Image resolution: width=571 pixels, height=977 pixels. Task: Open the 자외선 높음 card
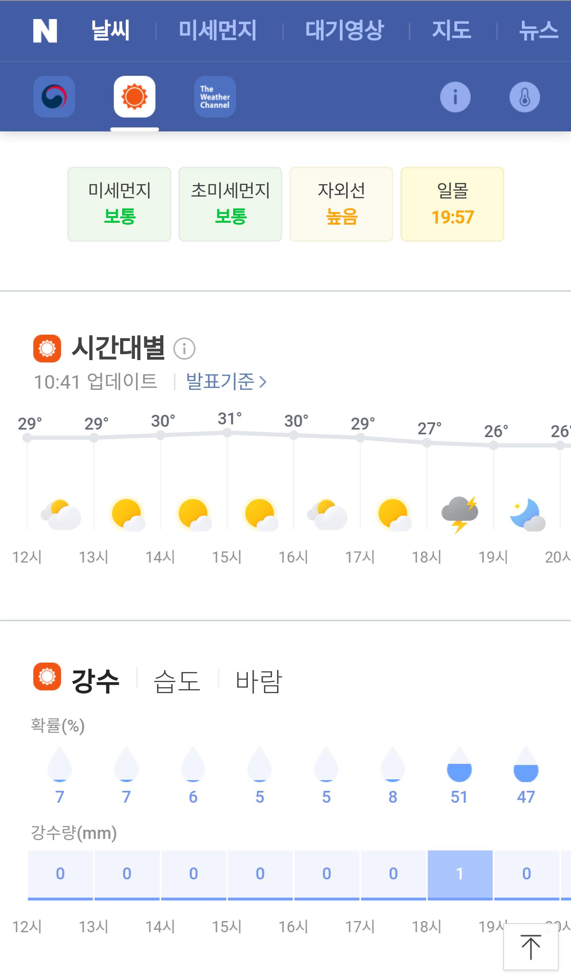point(341,204)
